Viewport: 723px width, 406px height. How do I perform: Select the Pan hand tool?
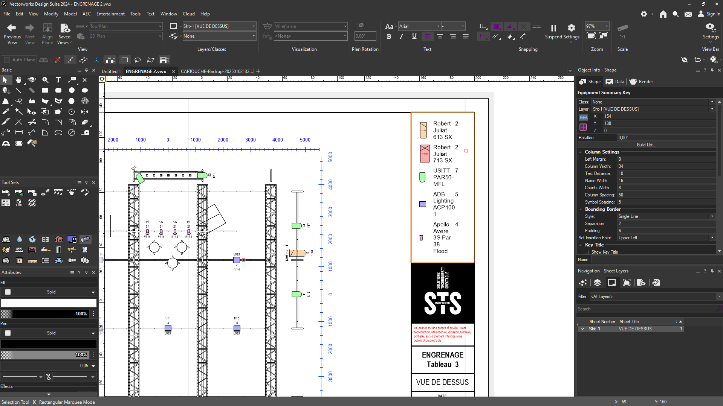coord(18,80)
